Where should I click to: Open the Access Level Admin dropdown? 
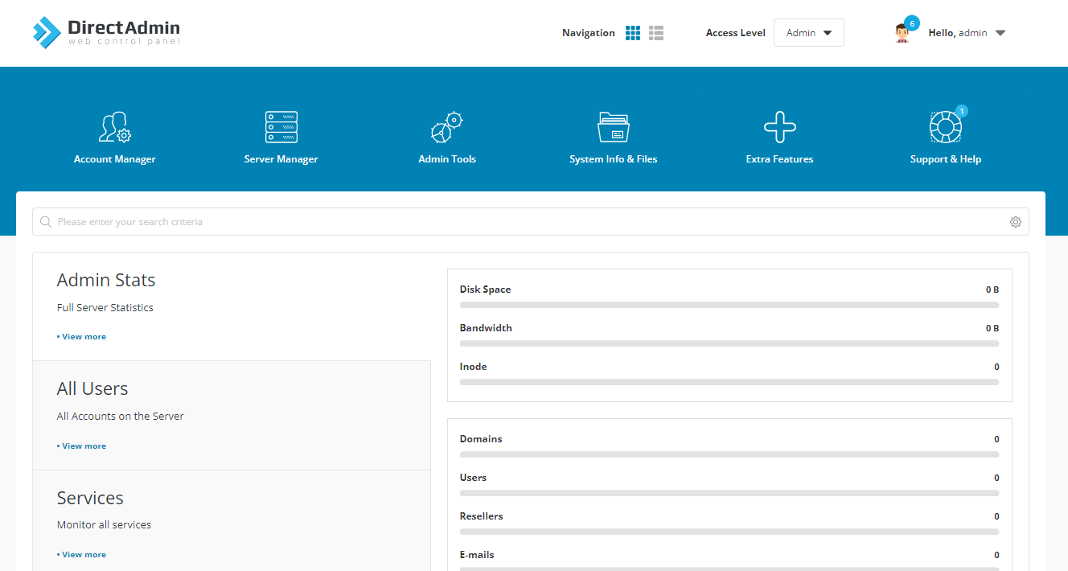808,33
